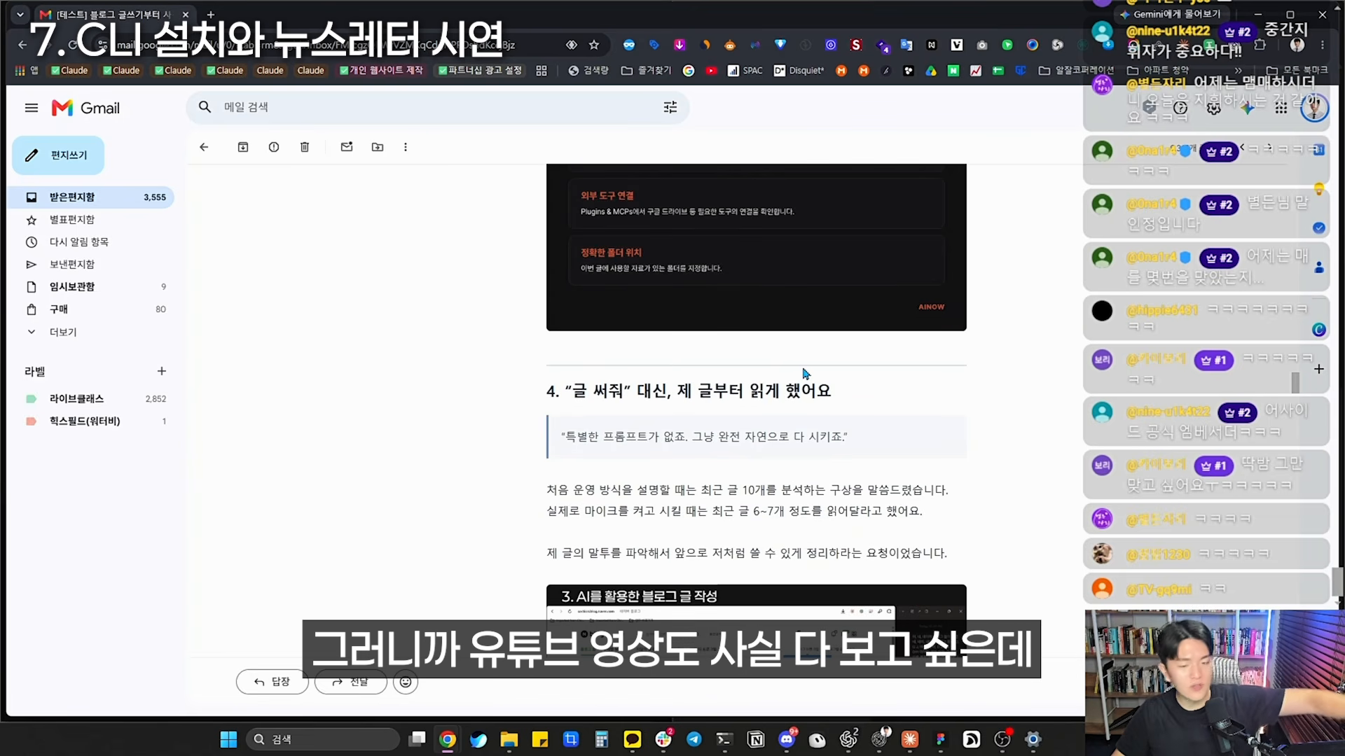Open first Claude bookmark in the bookmarks bar

pos(69,71)
